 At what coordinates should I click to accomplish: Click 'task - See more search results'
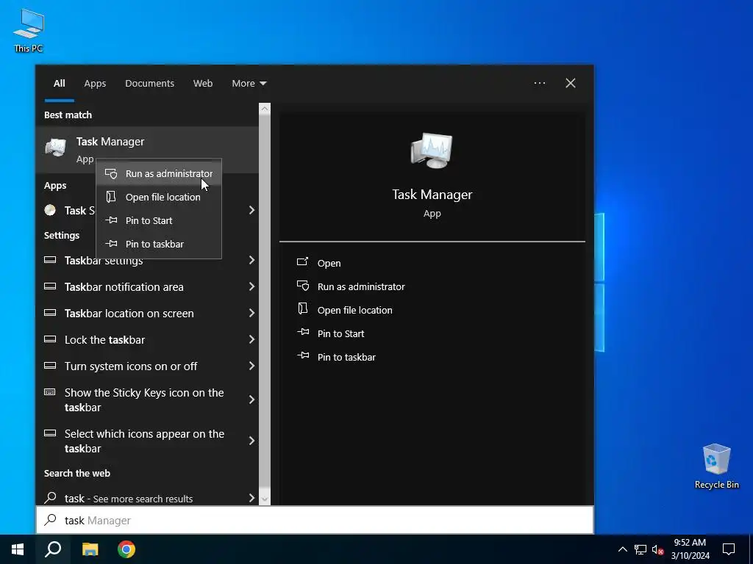pyautogui.click(x=129, y=499)
